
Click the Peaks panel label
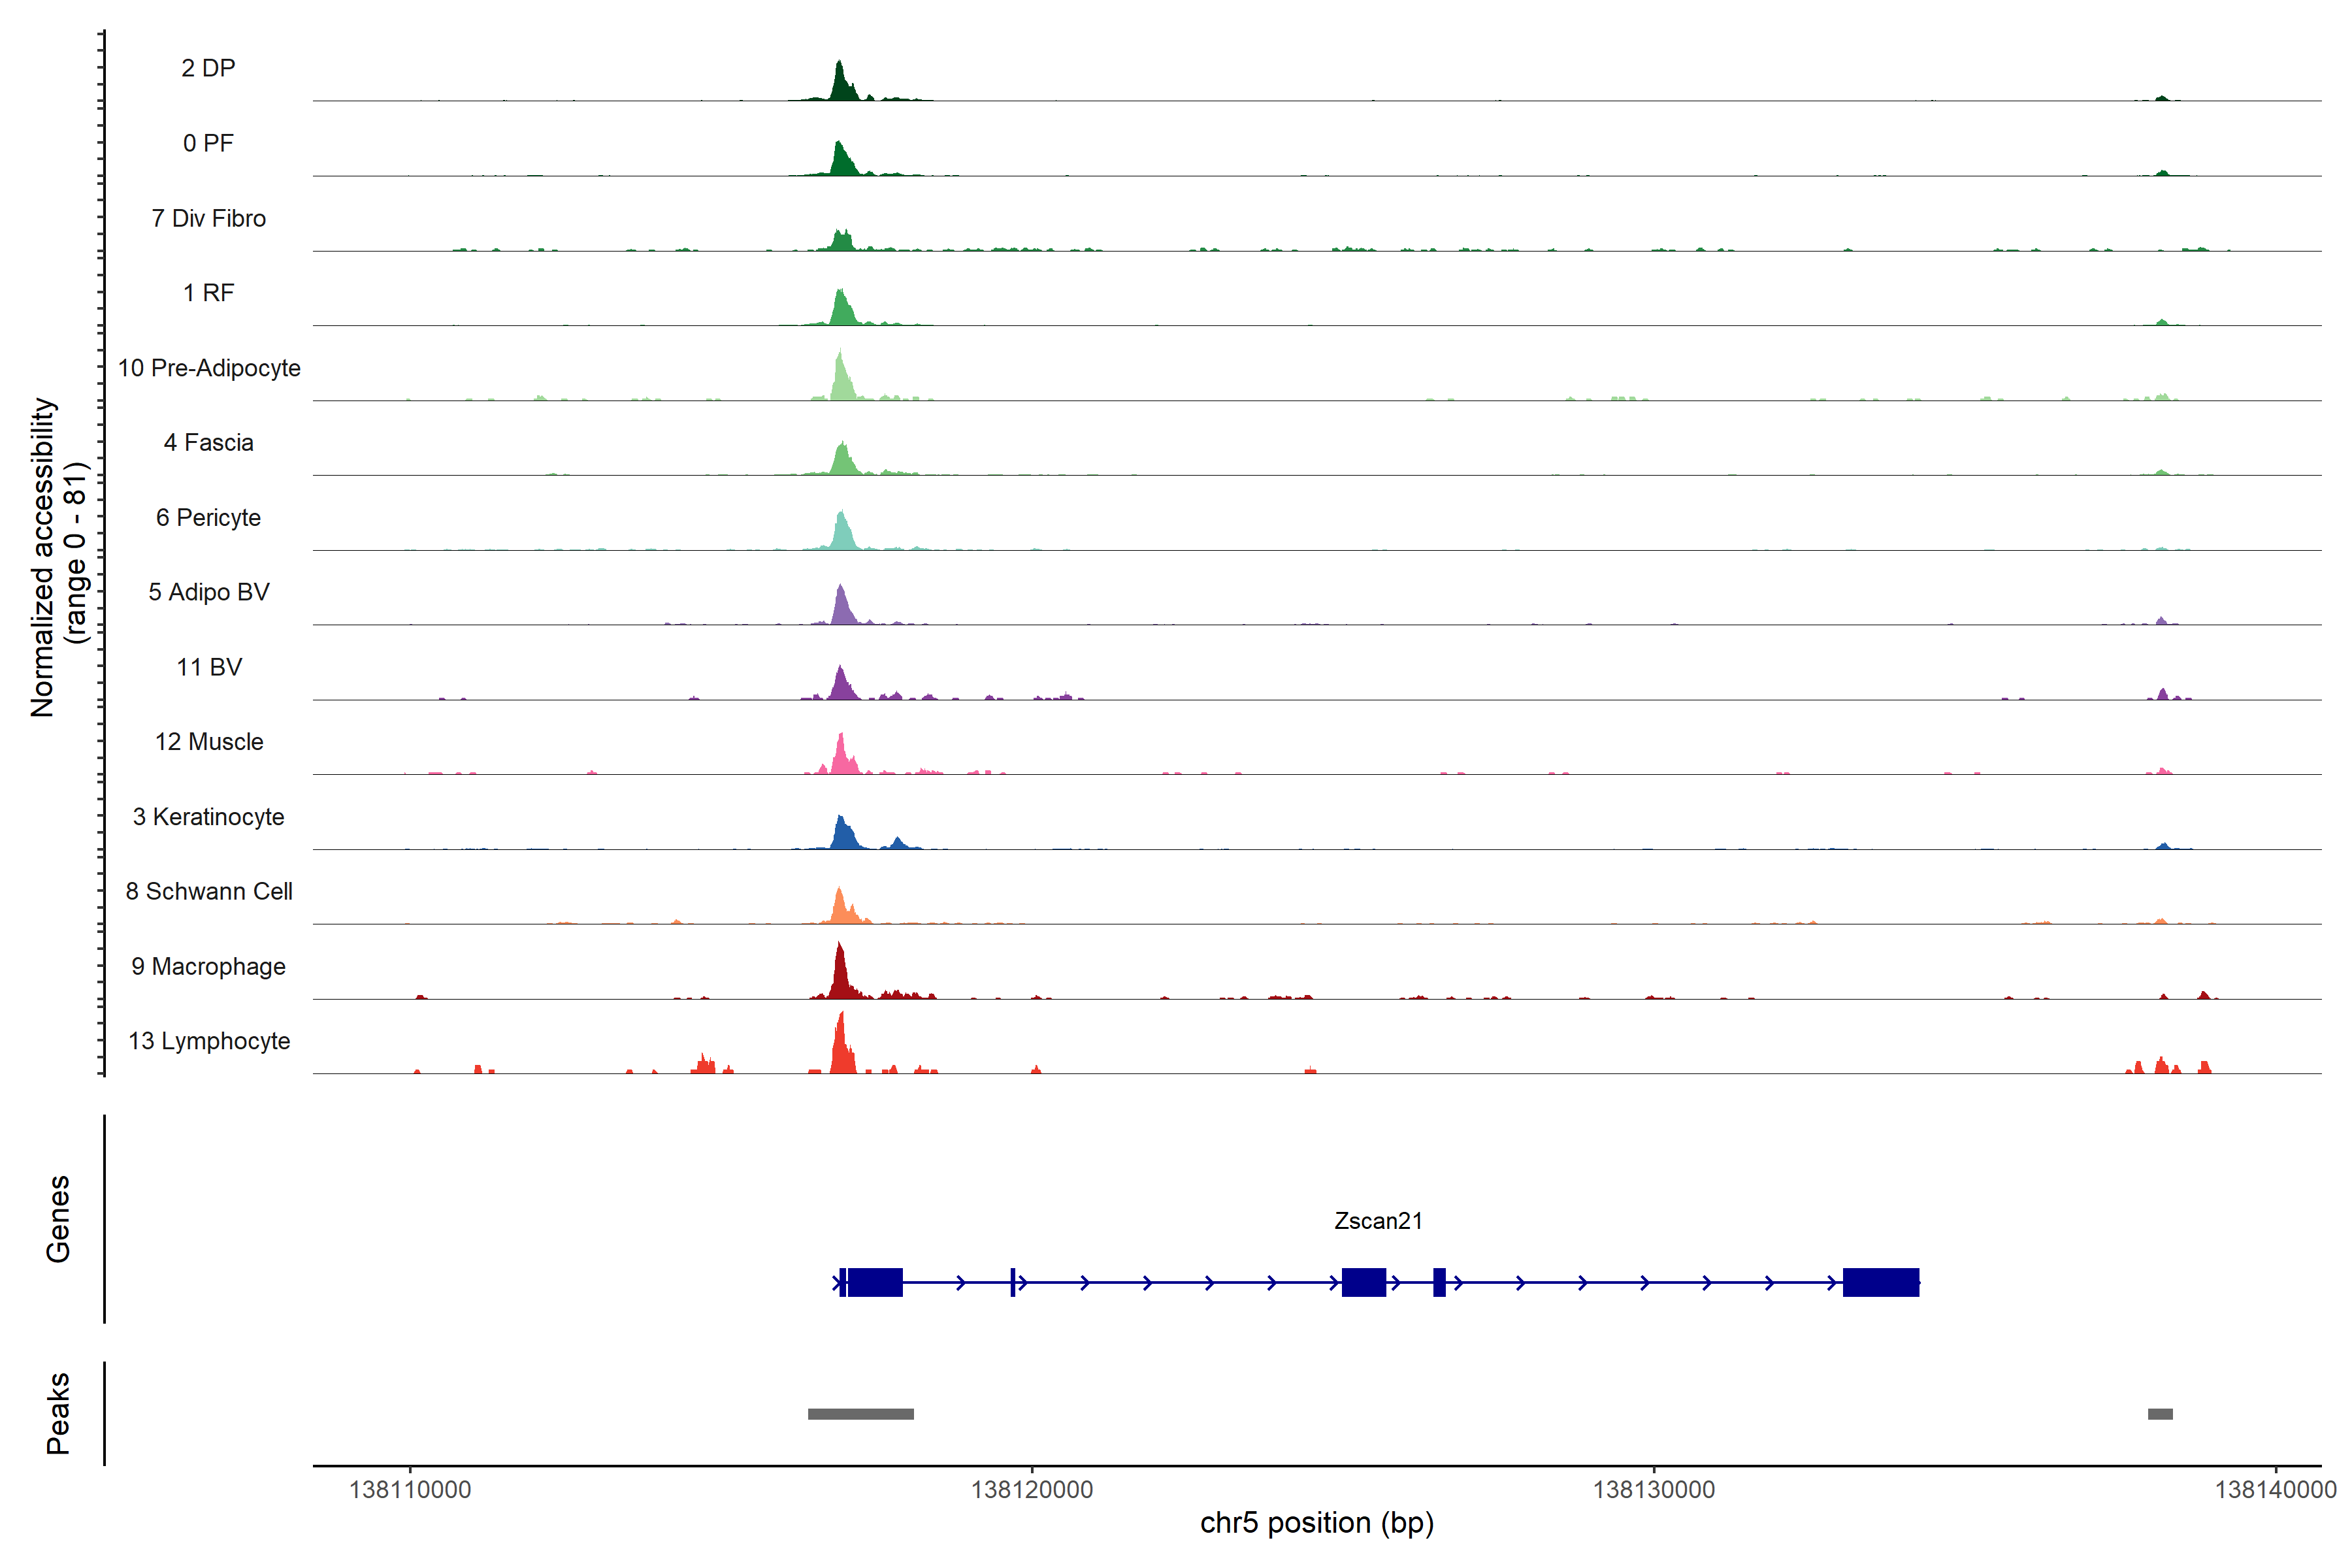click(x=58, y=1413)
